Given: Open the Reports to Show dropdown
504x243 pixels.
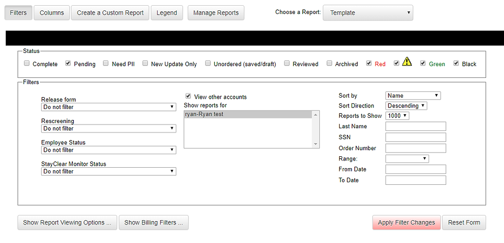Looking at the screenshot, I should 397,116.
